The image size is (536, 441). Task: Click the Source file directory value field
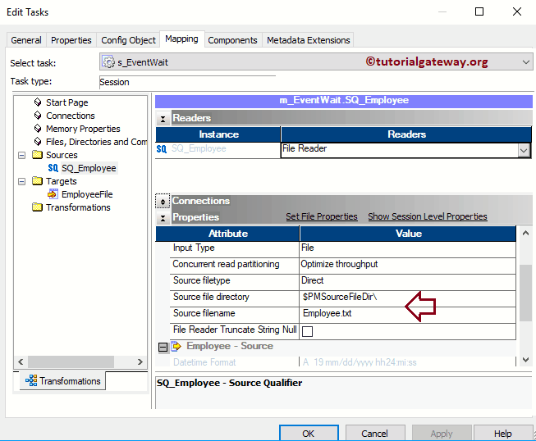[407, 297]
